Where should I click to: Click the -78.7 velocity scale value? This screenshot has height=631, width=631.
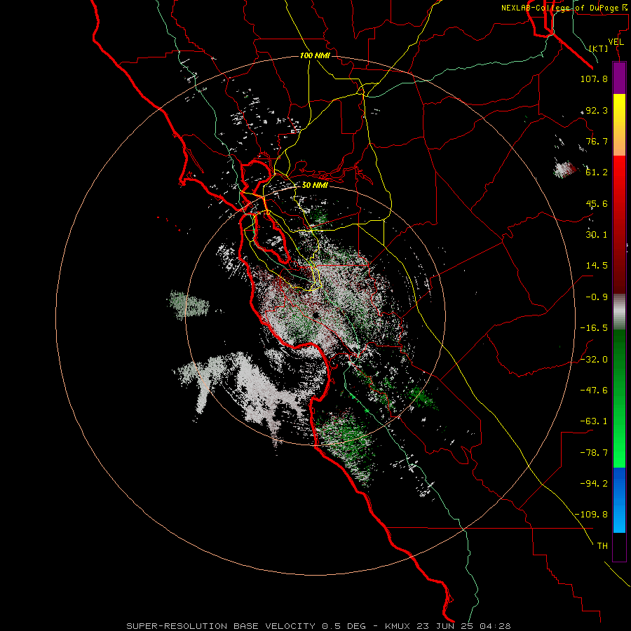pyautogui.click(x=594, y=453)
